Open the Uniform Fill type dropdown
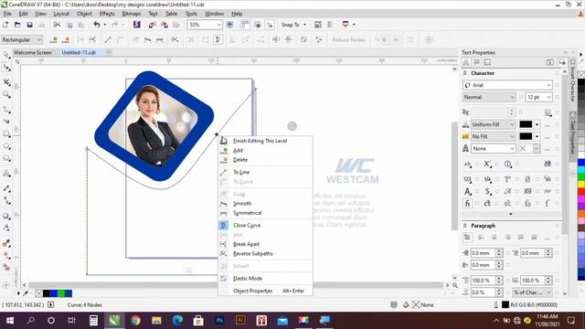Screen dimensions: 585x329 [x=512, y=124]
